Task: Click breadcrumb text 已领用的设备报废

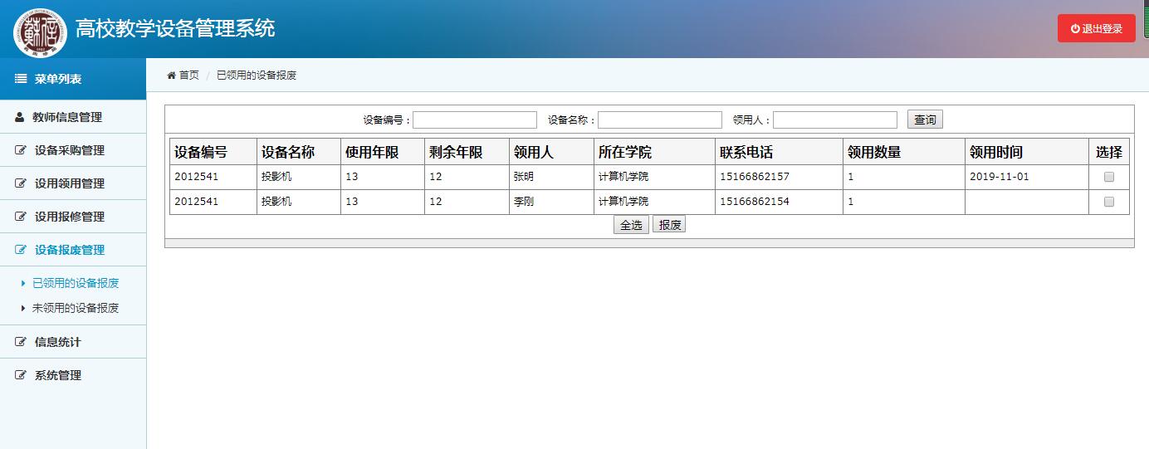Action: tap(257, 76)
